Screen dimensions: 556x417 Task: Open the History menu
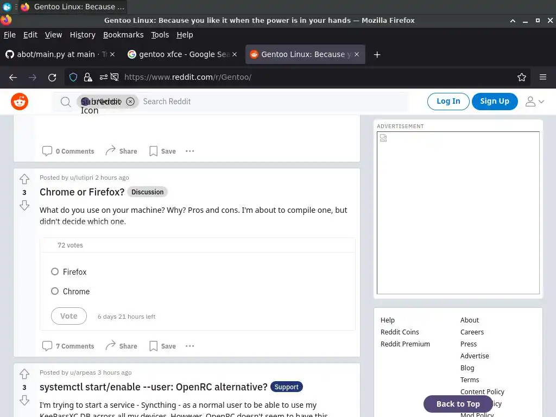click(x=83, y=35)
